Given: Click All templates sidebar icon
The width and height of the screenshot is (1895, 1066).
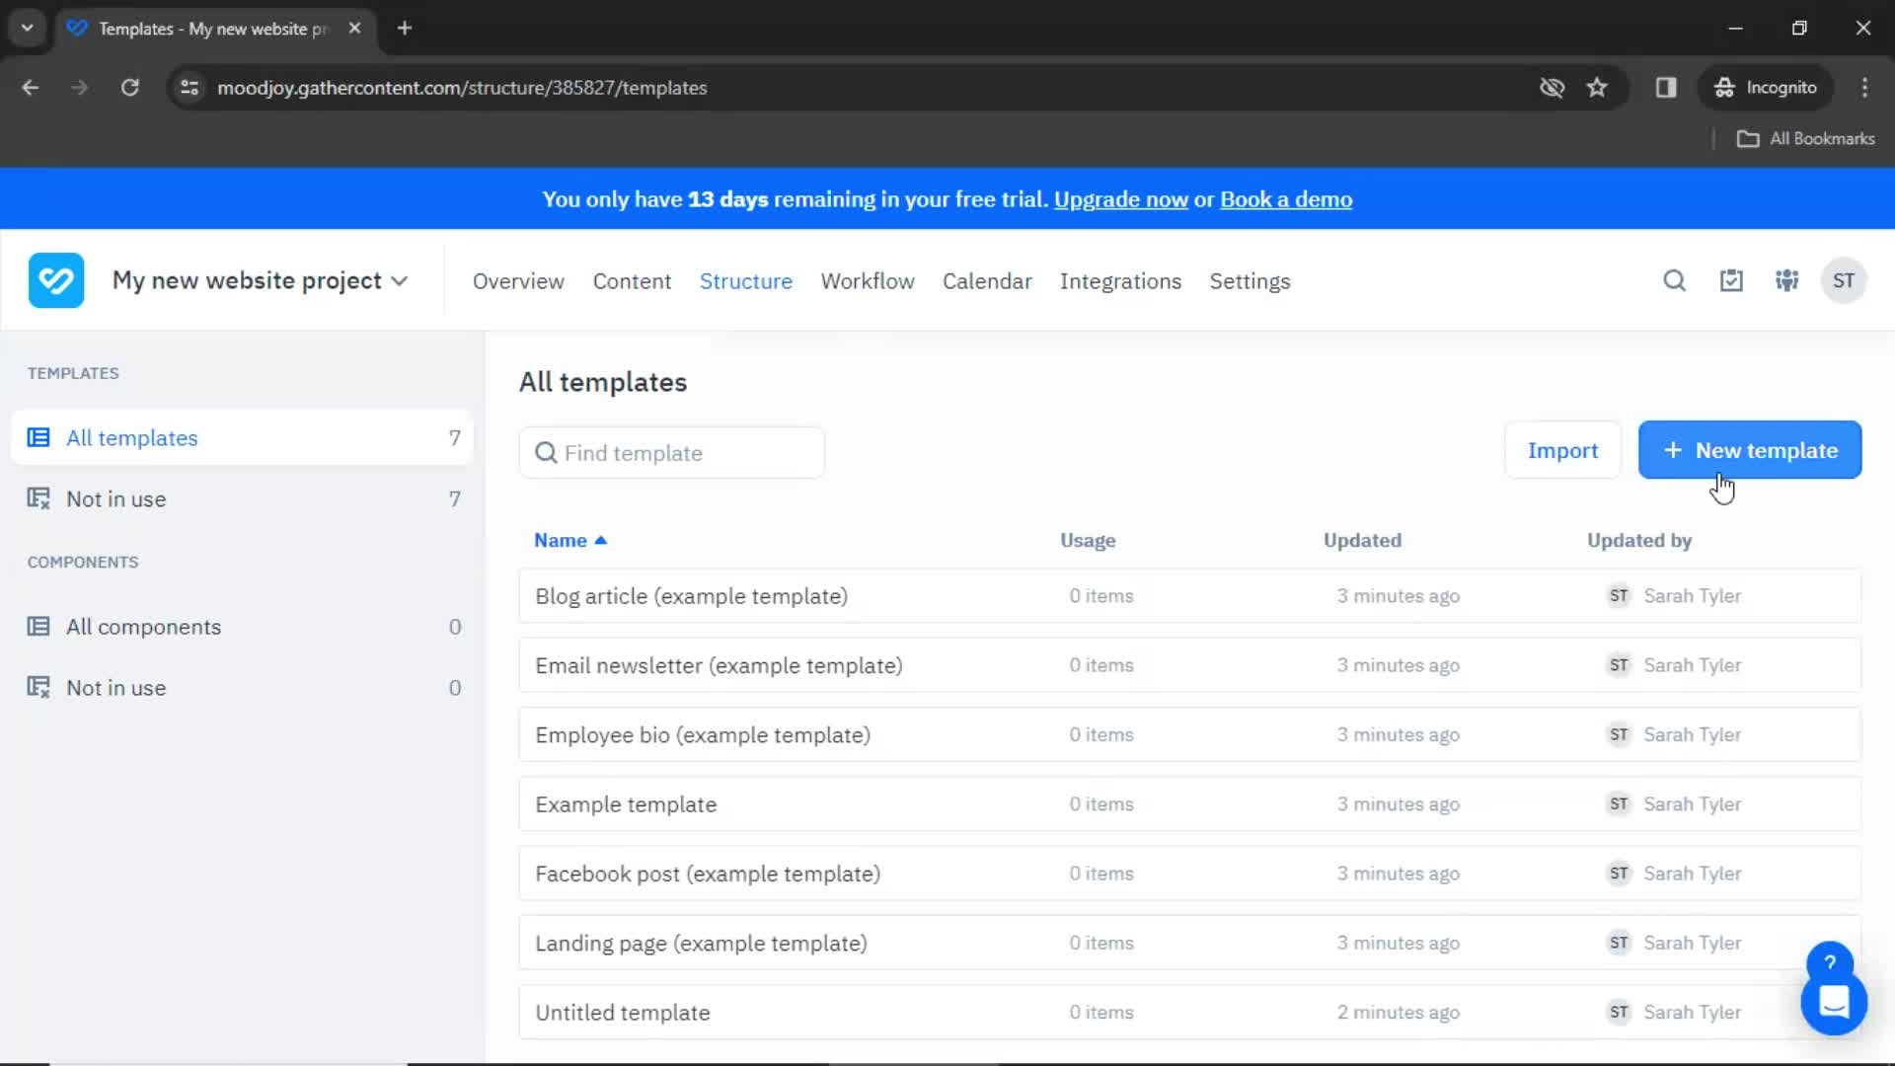Looking at the screenshot, I should [38, 437].
